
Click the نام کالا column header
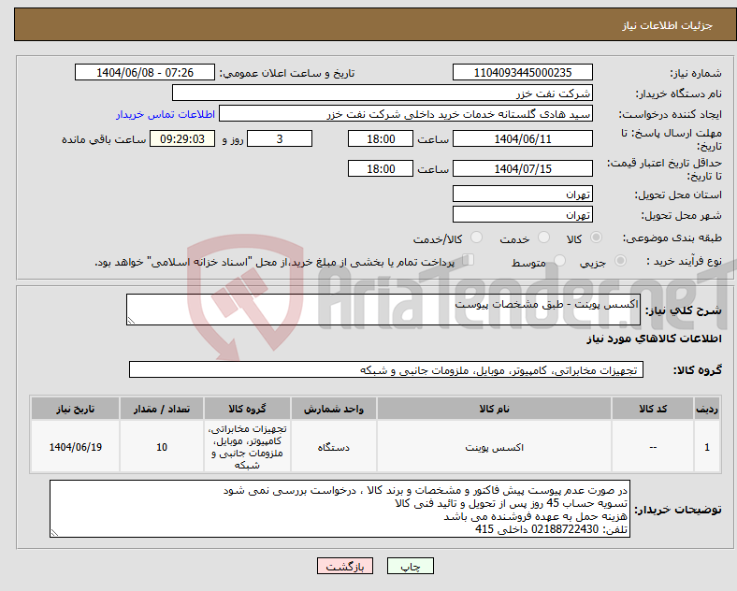tap(494, 409)
